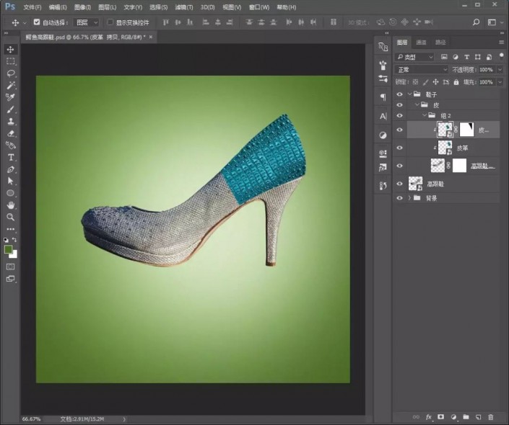This screenshot has width=509, height=425.
Task: Select the Zoom magnifier tool
Action: [10, 217]
